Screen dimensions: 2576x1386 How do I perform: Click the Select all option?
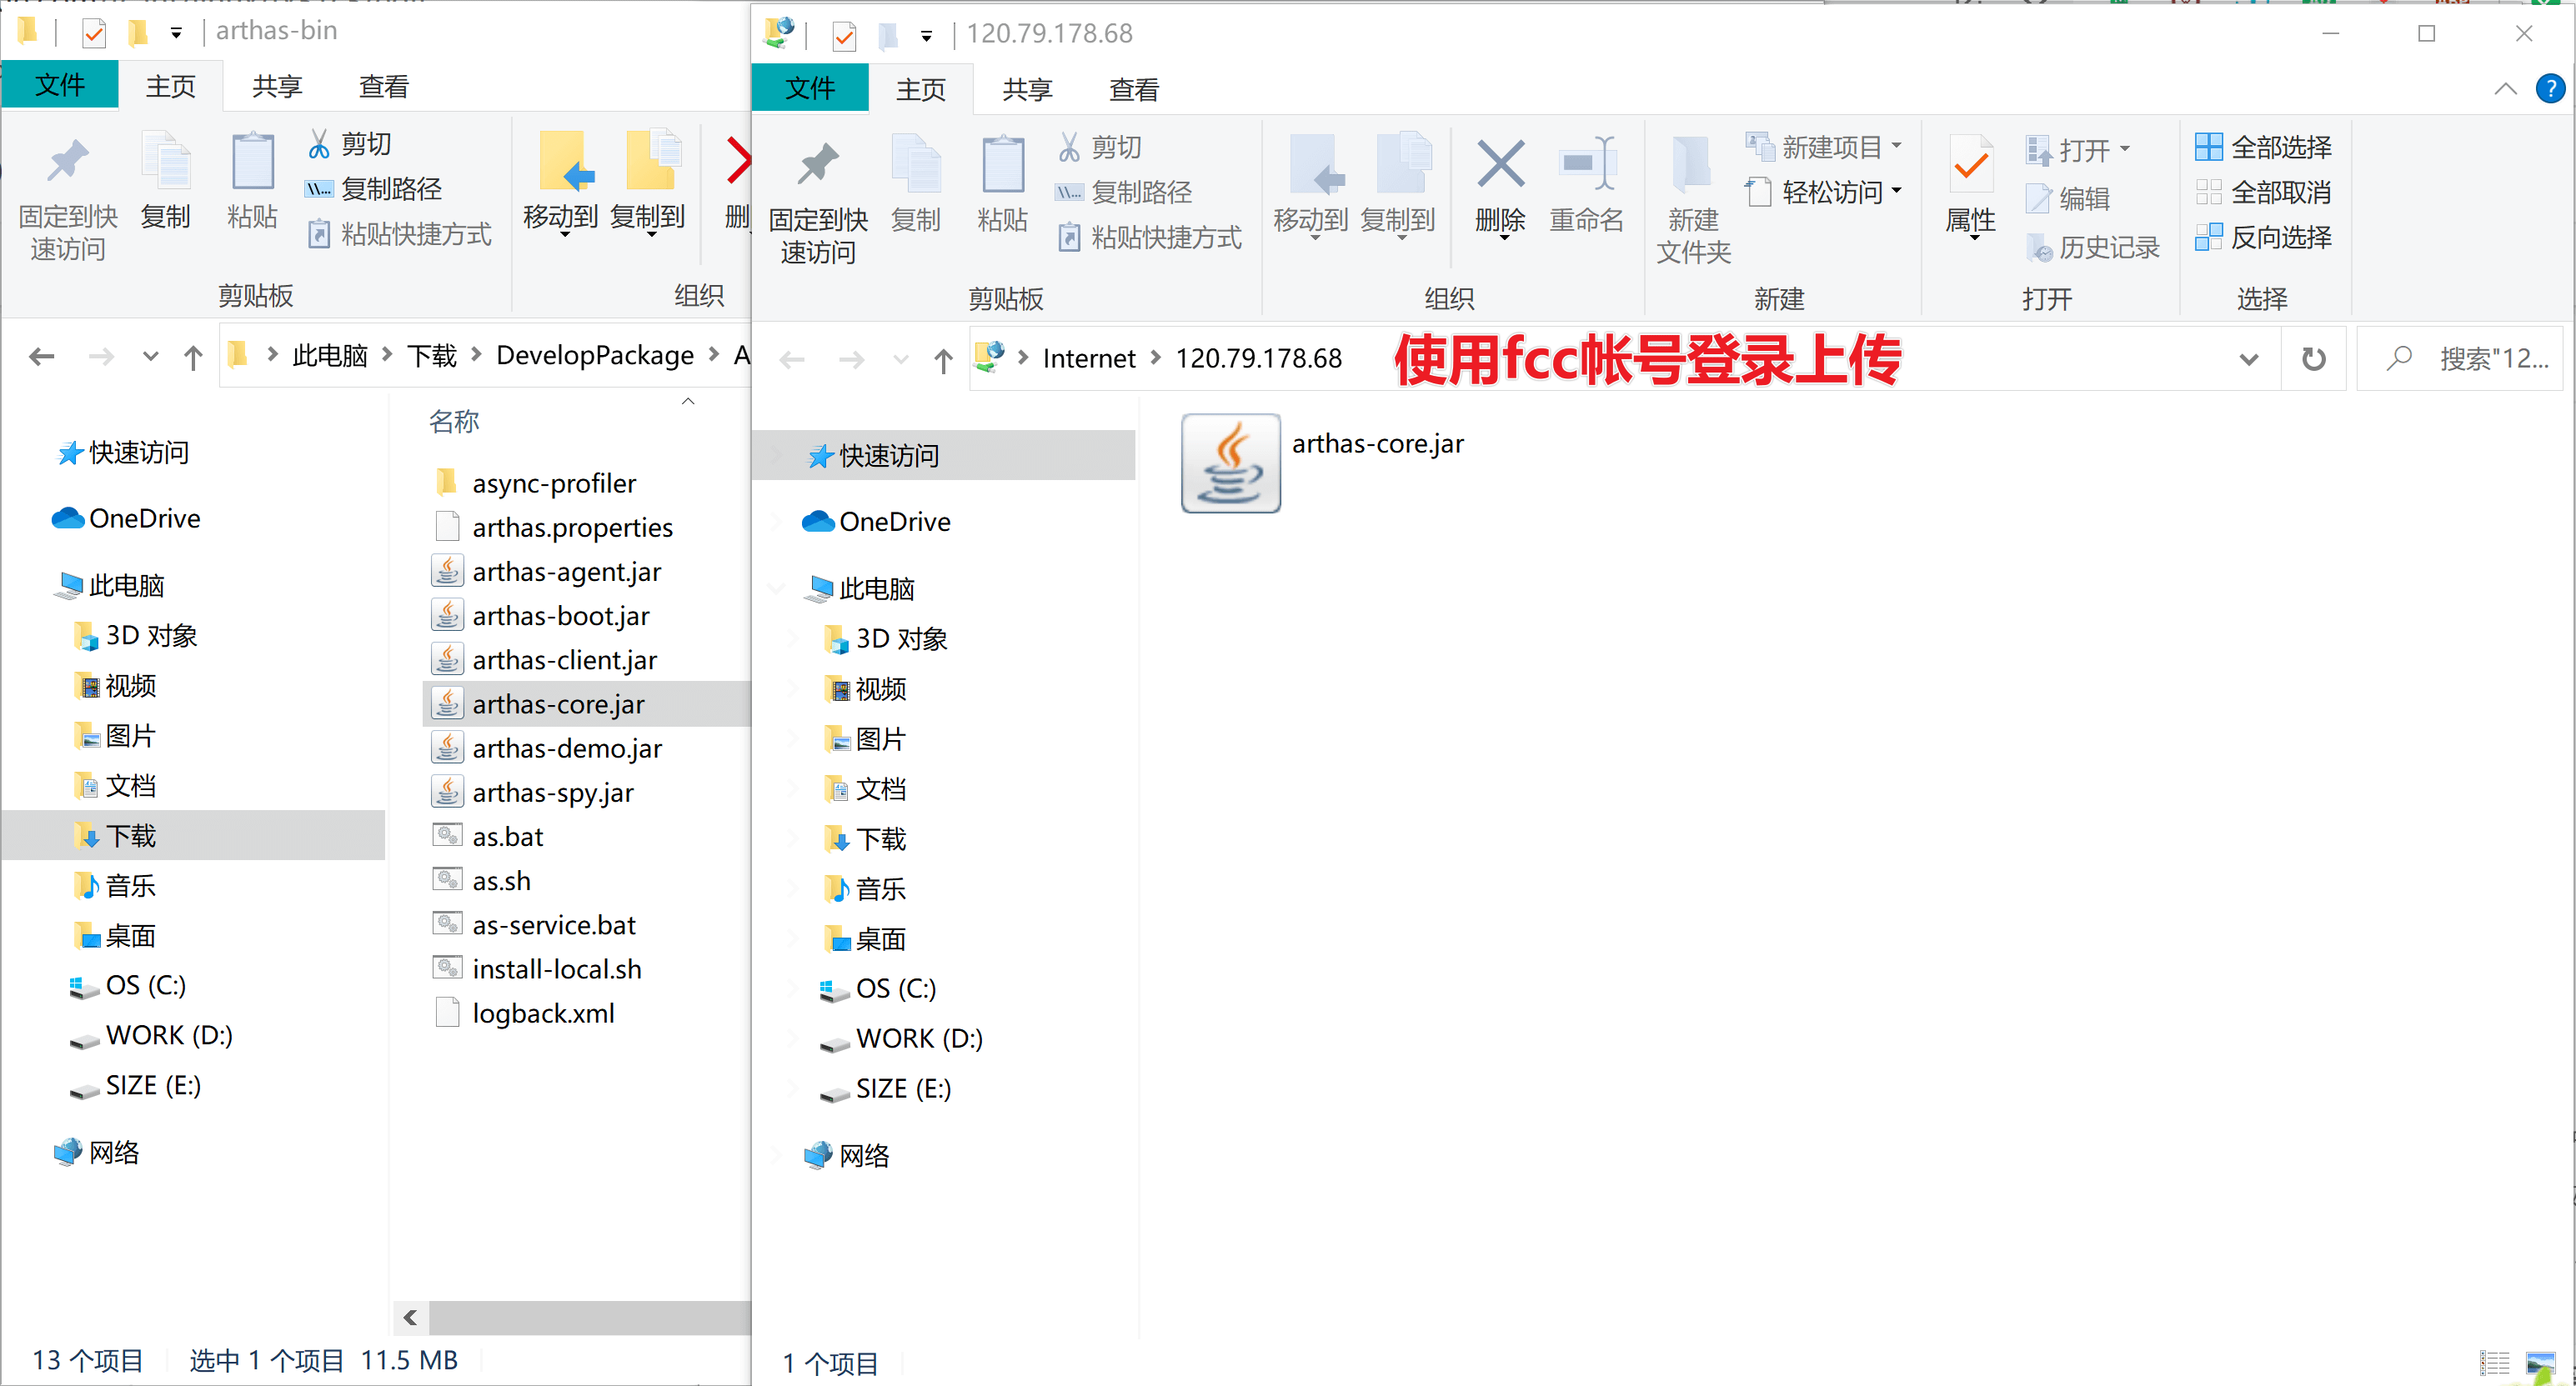[2263, 147]
